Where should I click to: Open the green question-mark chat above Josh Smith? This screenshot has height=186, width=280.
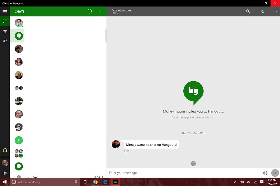[19, 166]
